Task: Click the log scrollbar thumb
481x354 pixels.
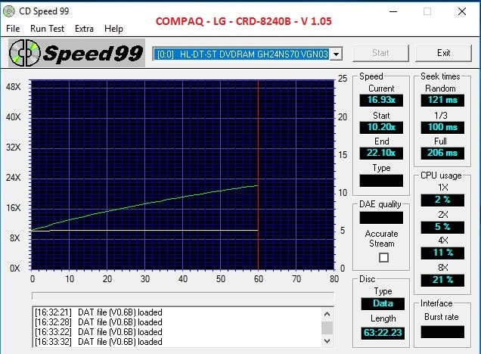Action: coord(327,328)
